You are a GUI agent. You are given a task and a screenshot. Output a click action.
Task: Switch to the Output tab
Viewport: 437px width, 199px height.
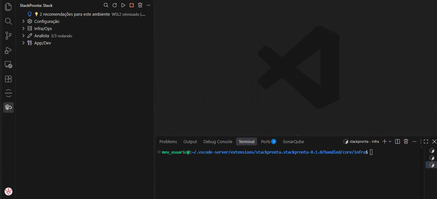190,141
